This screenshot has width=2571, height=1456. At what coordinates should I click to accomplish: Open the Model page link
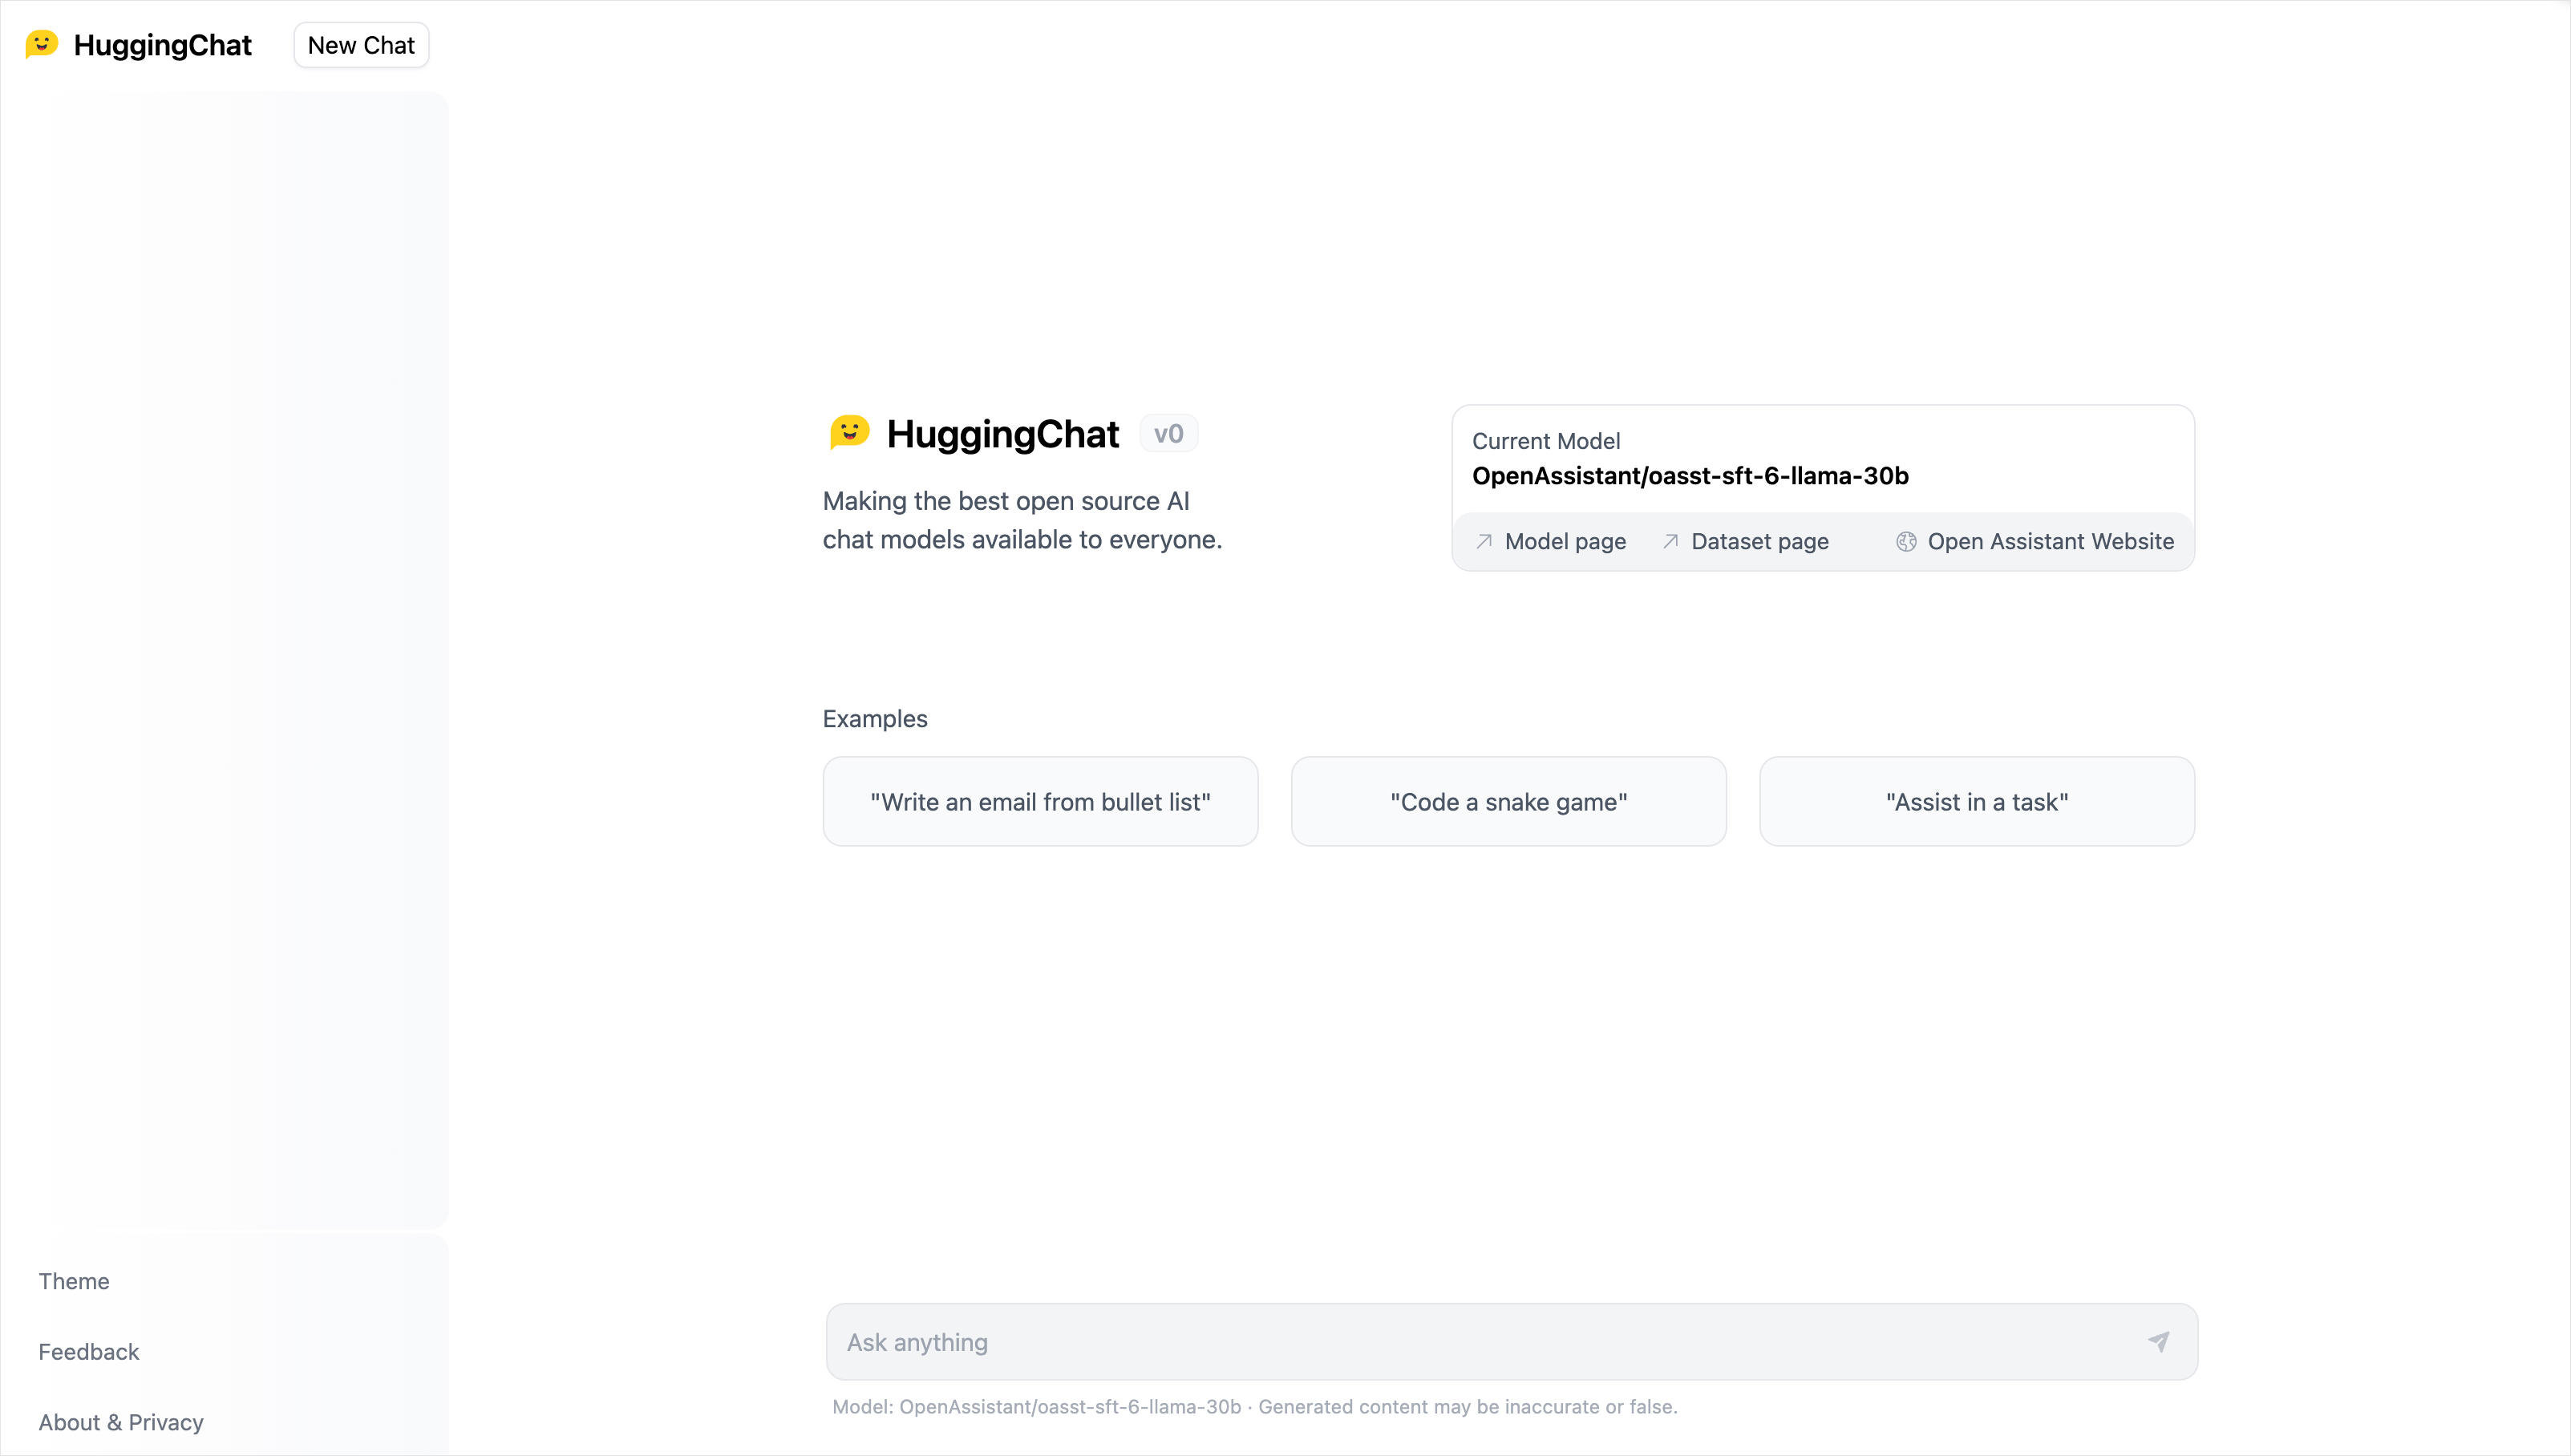[x=1551, y=541]
